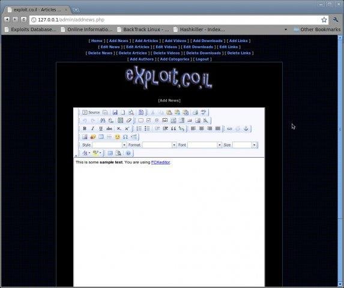This screenshot has width=344, height=288.
Task: Click the Replace icon
Action: (110, 121)
